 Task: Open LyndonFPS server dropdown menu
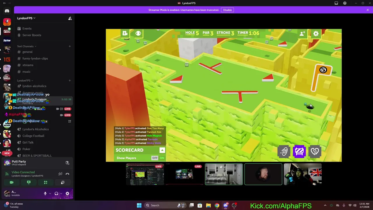coord(26,18)
